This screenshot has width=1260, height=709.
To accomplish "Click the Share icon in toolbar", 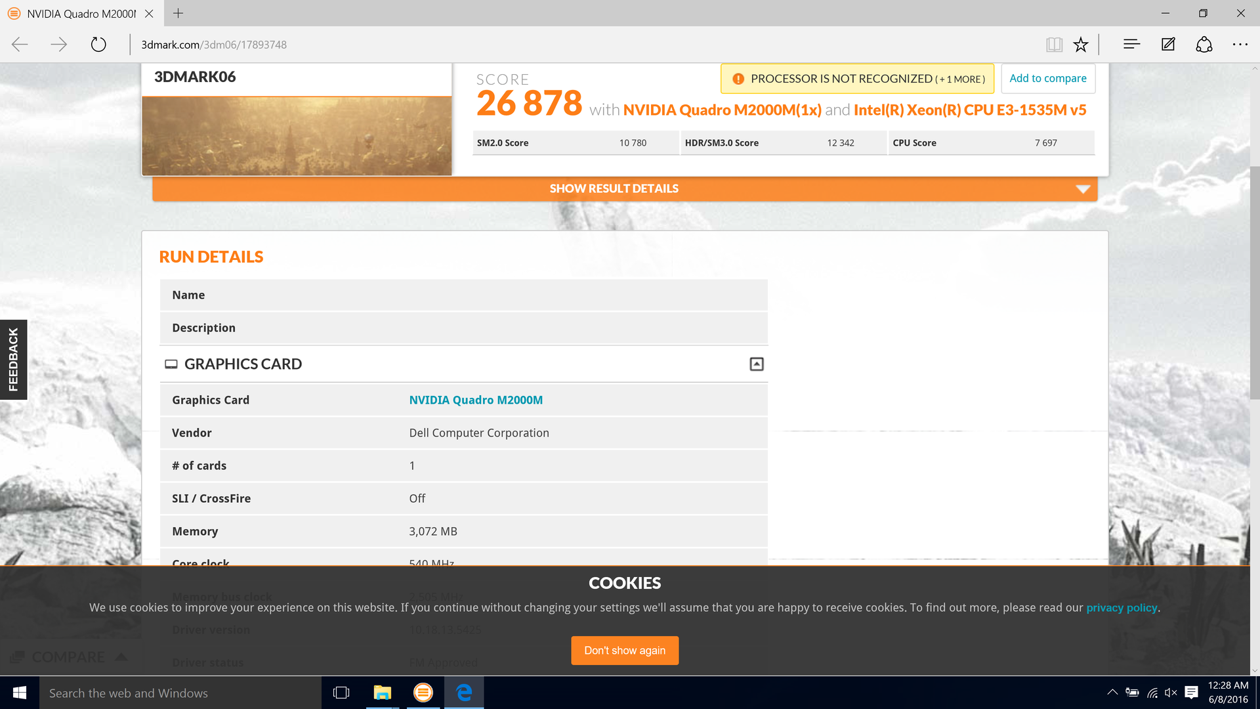I will pos(1204,45).
